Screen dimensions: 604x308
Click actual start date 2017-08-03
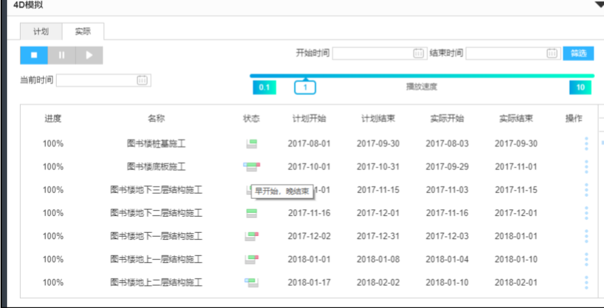point(447,143)
